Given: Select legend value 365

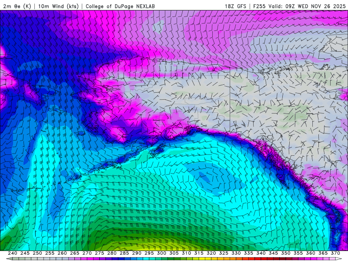Looking at the screenshot, I should tap(323, 253).
